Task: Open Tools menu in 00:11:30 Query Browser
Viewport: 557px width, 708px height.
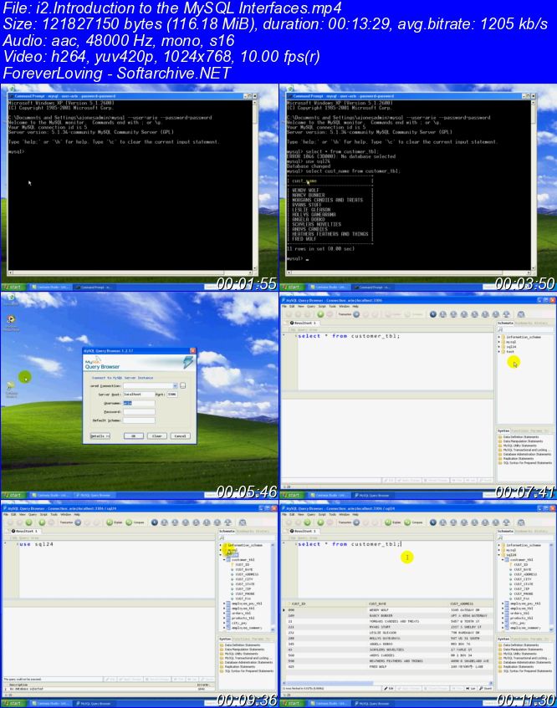Action: click(x=333, y=514)
